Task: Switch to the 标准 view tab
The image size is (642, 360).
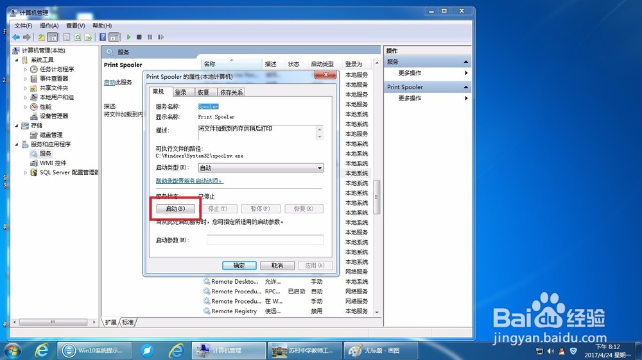Action: 128,322
